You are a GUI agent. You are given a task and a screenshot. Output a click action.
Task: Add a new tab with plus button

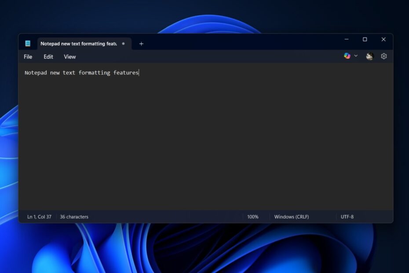pyautogui.click(x=141, y=44)
